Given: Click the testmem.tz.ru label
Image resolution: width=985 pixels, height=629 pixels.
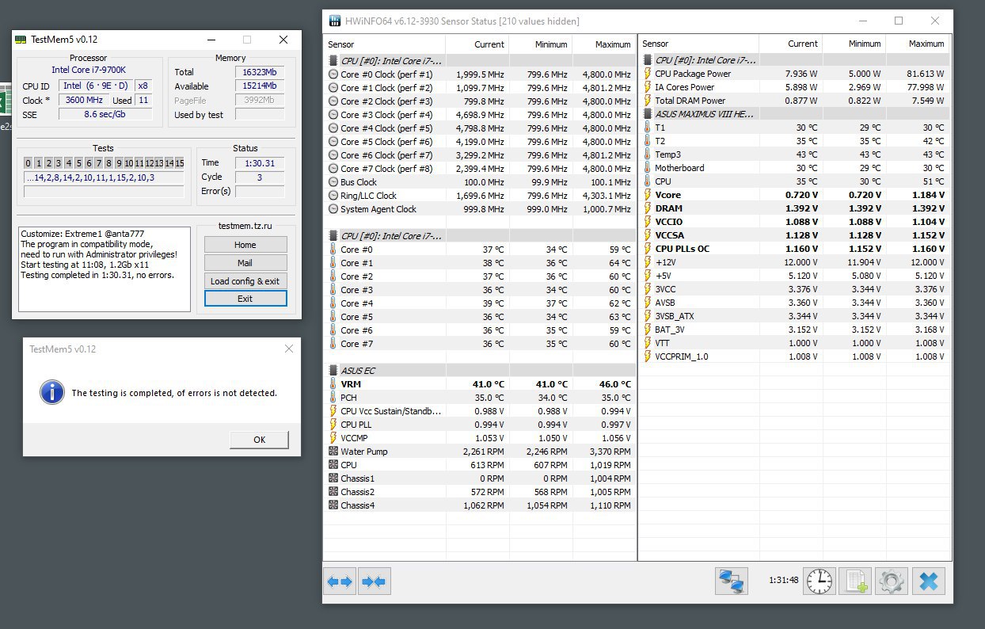Looking at the screenshot, I should 245,227.
